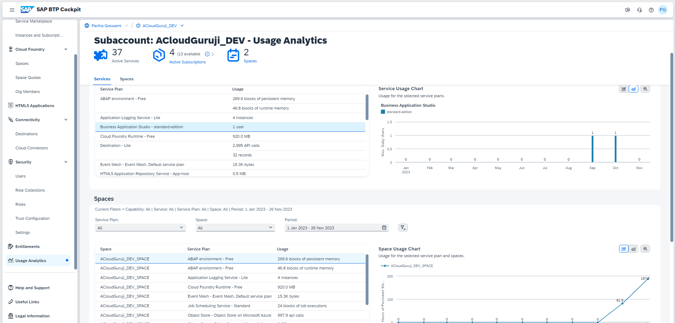
Task: Collapse the Cloud Foundry sidebar section
Action: coord(66,49)
